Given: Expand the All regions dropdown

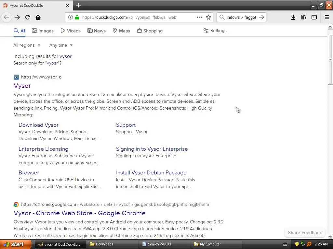Looking at the screenshot, I should (27, 45).
